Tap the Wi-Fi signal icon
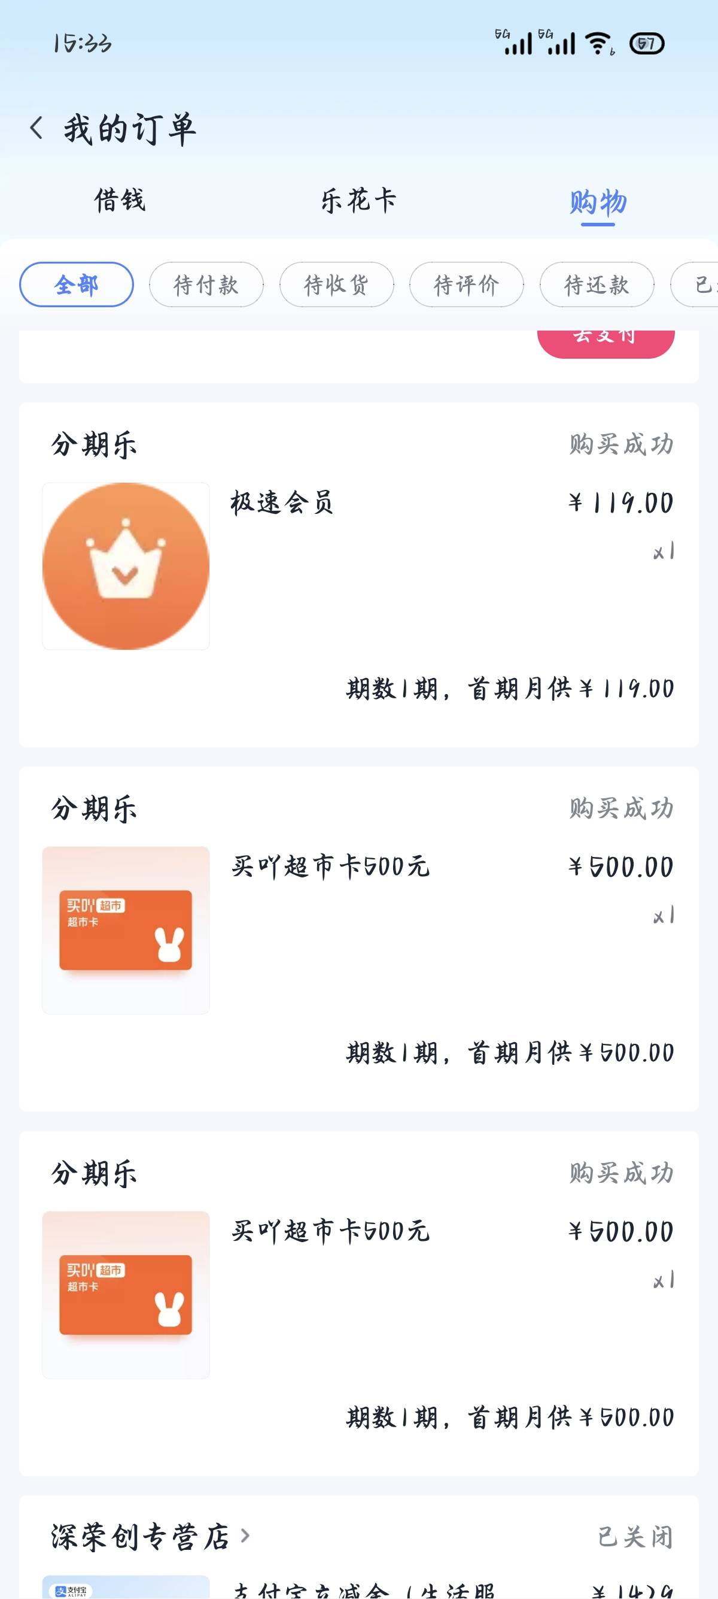Screen dimensions: 718x1599 [599, 44]
